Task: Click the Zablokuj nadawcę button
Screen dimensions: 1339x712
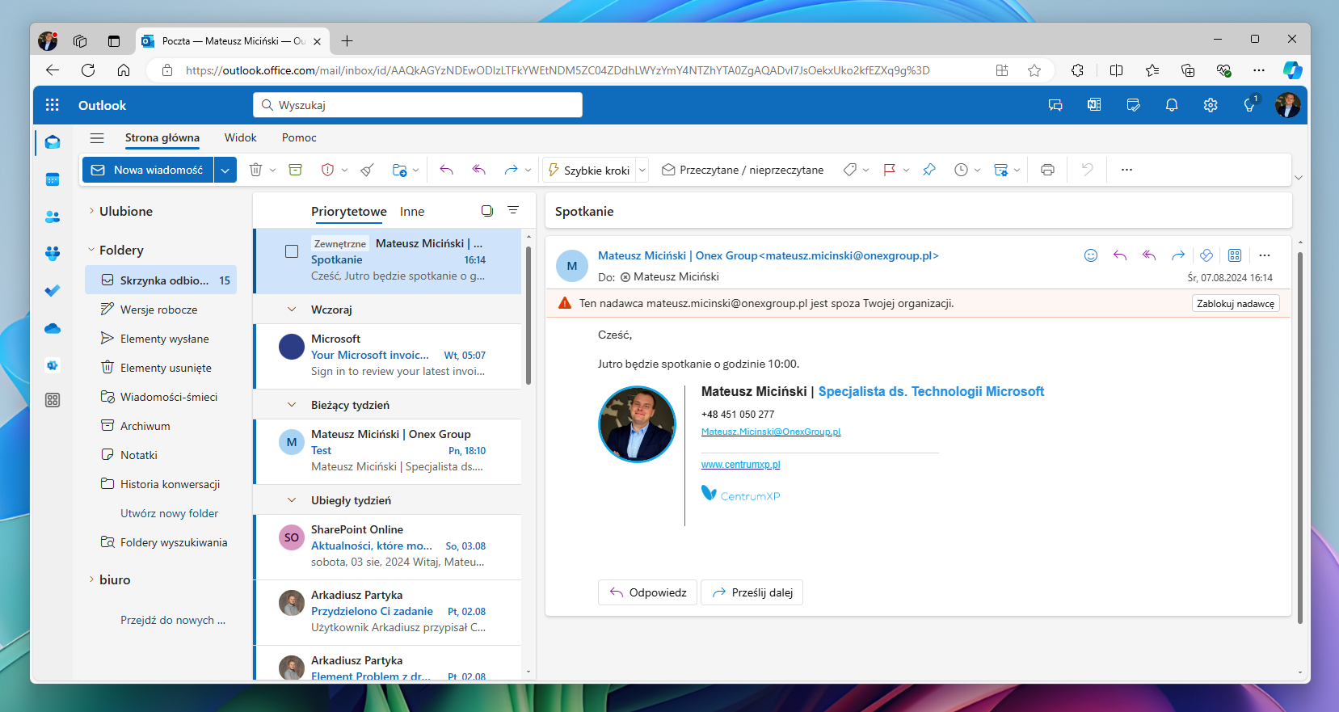Action: pyautogui.click(x=1236, y=304)
